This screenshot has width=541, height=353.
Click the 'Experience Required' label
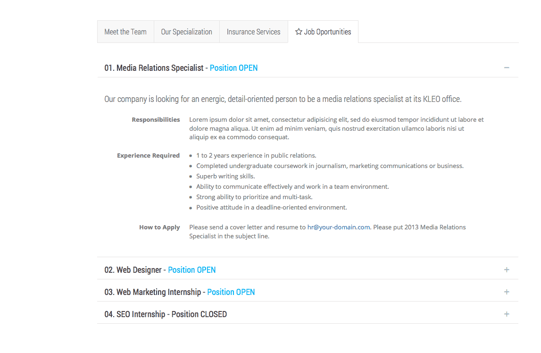click(x=148, y=155)
